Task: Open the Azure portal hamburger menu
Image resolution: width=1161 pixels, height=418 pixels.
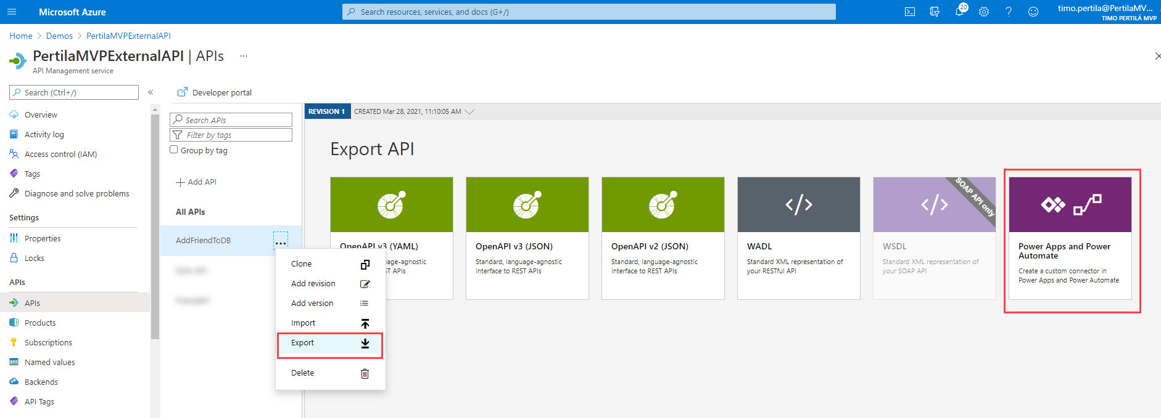Action: coord(12,12)
